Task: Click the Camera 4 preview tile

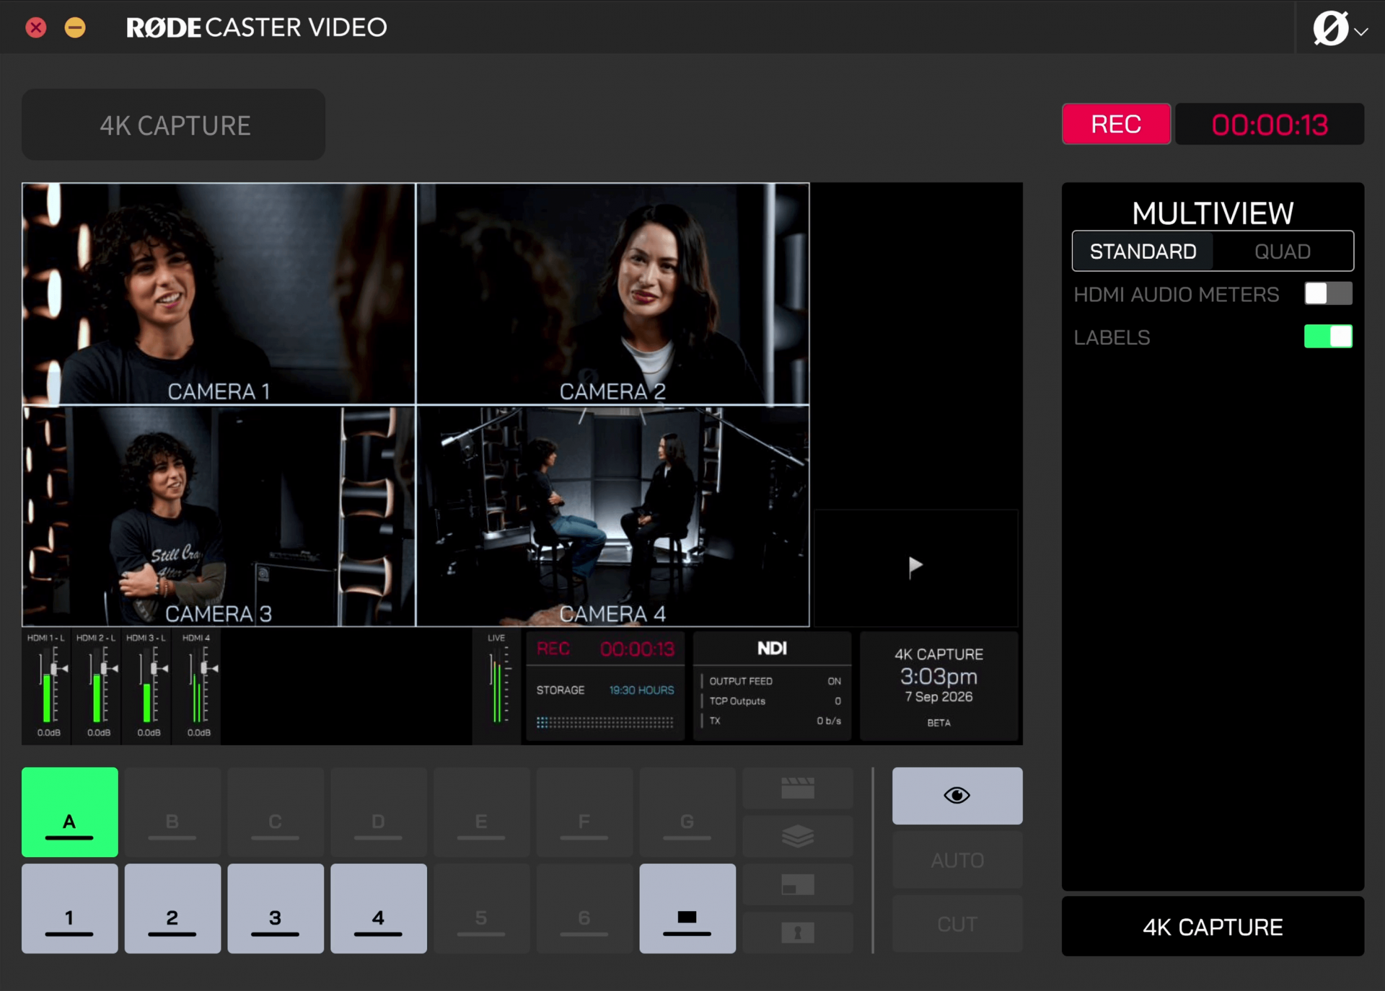Action: point(612,516)
